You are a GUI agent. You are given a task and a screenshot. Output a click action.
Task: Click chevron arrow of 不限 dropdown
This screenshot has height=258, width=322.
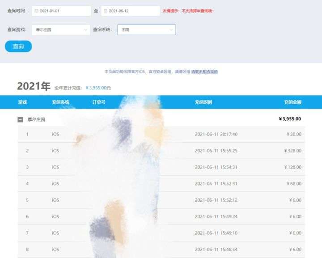click(171, 30)
